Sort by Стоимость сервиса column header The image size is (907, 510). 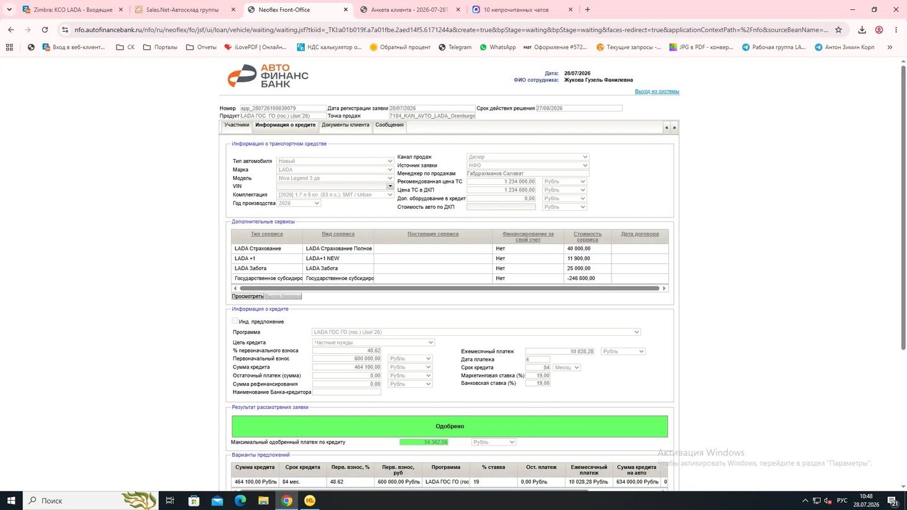click(x=587, y=237)
